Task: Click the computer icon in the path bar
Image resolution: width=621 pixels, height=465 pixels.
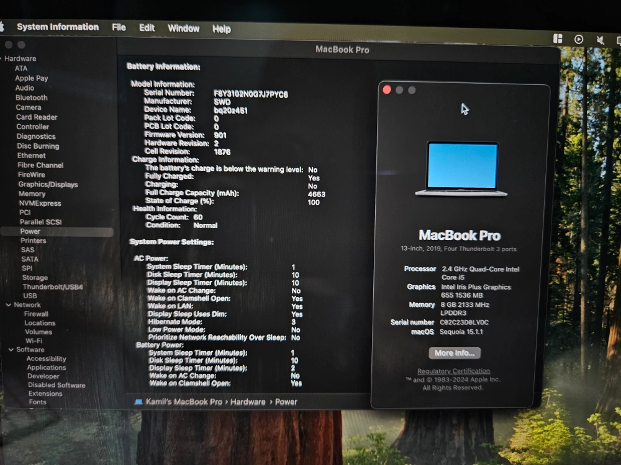Action: [x=138, y=402]
